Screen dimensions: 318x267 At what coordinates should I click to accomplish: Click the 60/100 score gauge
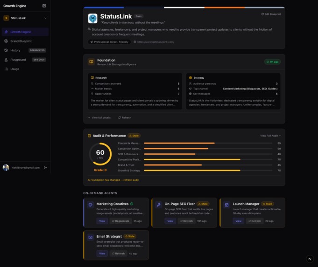[100, 154]
